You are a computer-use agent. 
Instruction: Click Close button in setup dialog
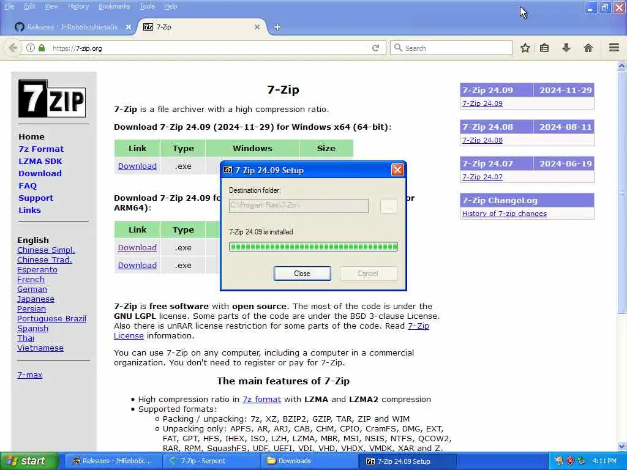point(302,274)
